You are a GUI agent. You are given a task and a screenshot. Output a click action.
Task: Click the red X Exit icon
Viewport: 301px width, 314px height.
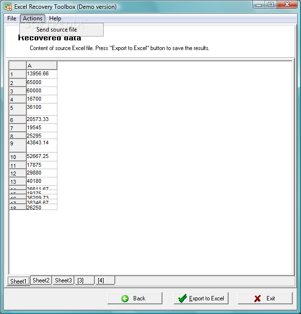pyautogui.click(x=257, y=298)
